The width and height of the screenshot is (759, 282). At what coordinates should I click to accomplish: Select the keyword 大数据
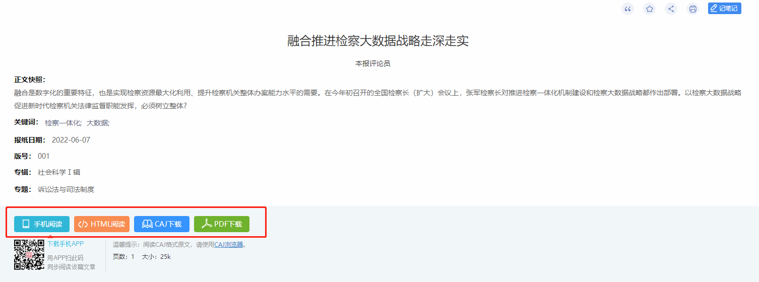[98, 122]
